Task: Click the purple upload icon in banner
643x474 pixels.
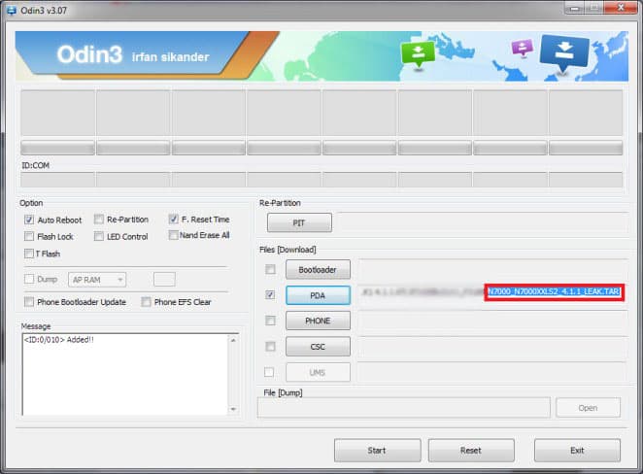Action: point(522,48)
